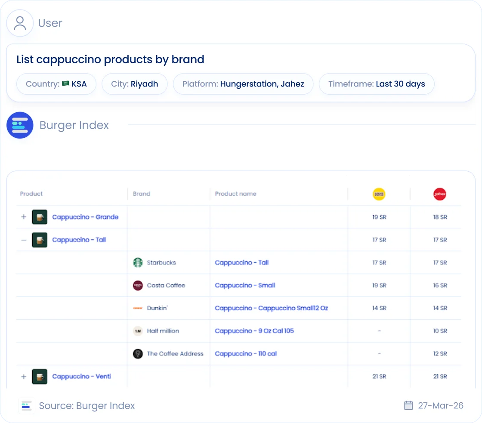The height and width of the screenshot is (423, 482).
Task: Click Costa Coffee's 16 SR Jahez price
Action: (440, 285)
